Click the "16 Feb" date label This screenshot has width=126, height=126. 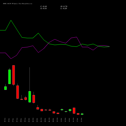(x=73, y=120)
